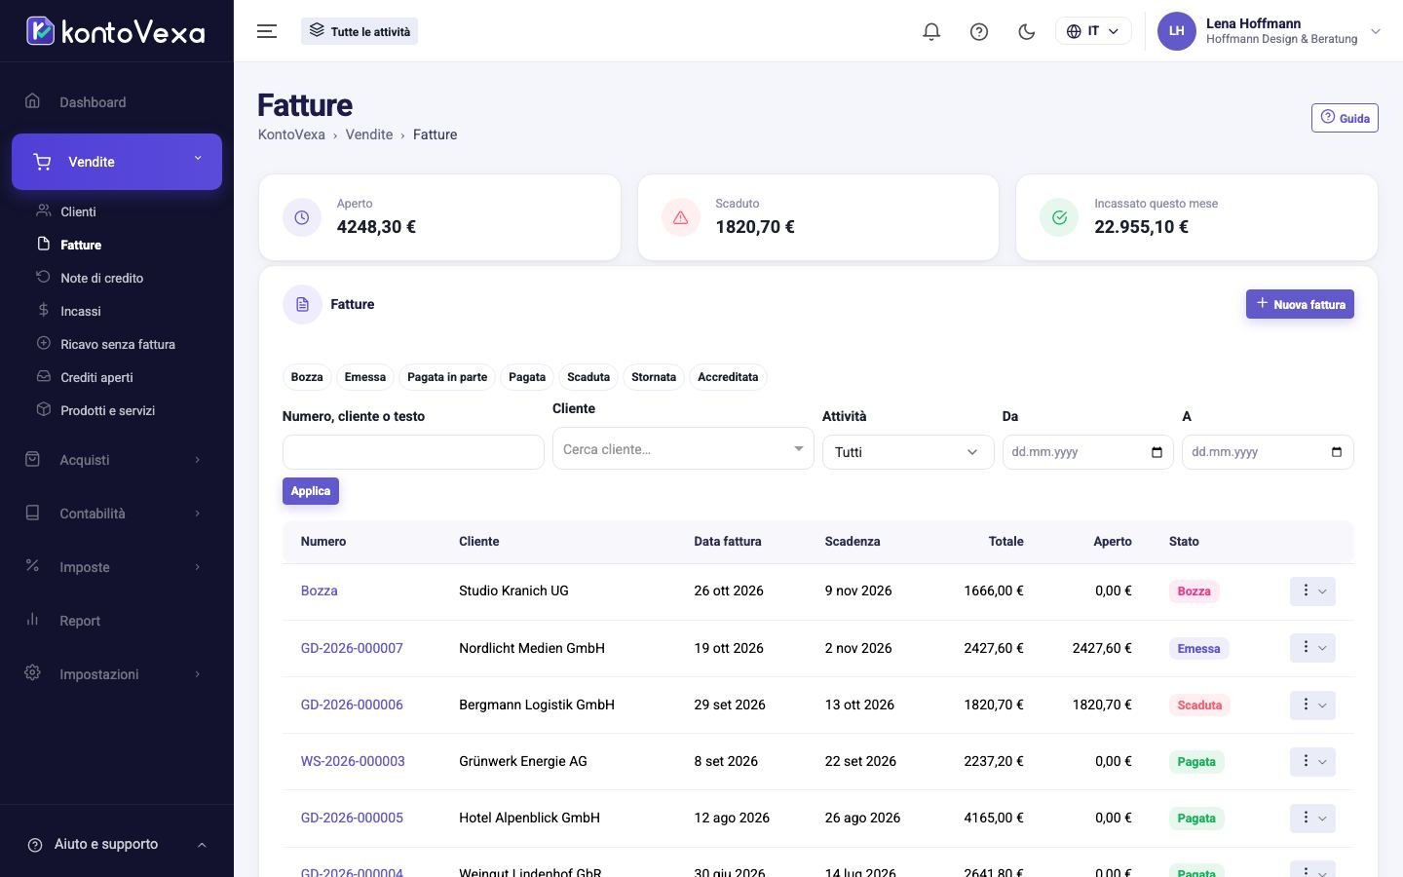
Task: Filter by Stornata status chip
Action: [654, 377]
